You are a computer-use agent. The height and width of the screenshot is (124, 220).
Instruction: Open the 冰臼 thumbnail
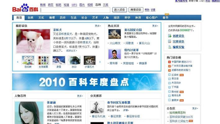tap(74, 60)
